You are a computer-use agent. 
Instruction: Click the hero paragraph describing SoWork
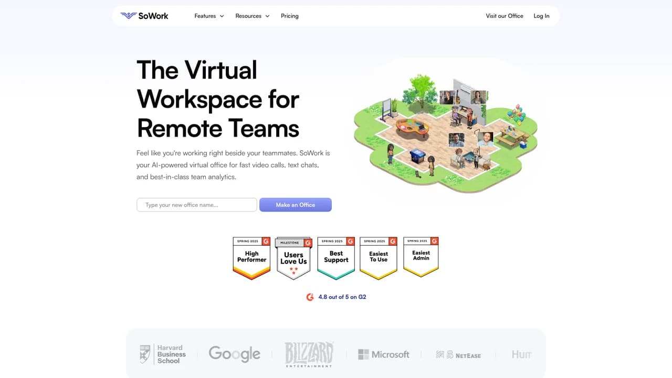pyautogui.click(x=233, y=165)
